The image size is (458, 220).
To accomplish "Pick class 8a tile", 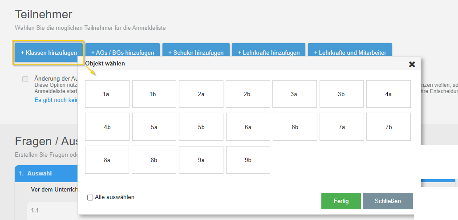I will click(107, 160).
